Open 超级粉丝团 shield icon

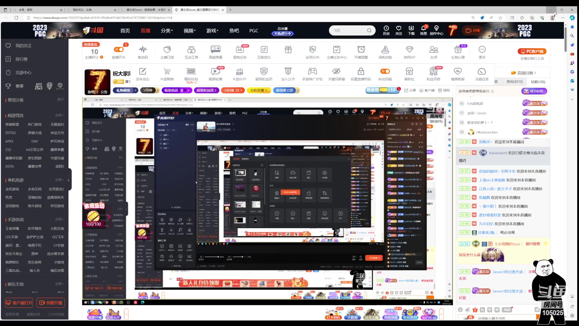(x=264, y=74)
